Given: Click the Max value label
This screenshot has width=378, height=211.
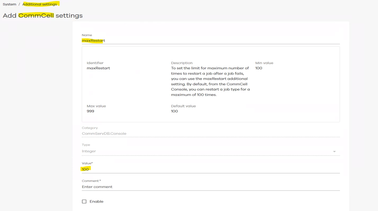Looking at the screenshot, I should (x=96, y=106).
